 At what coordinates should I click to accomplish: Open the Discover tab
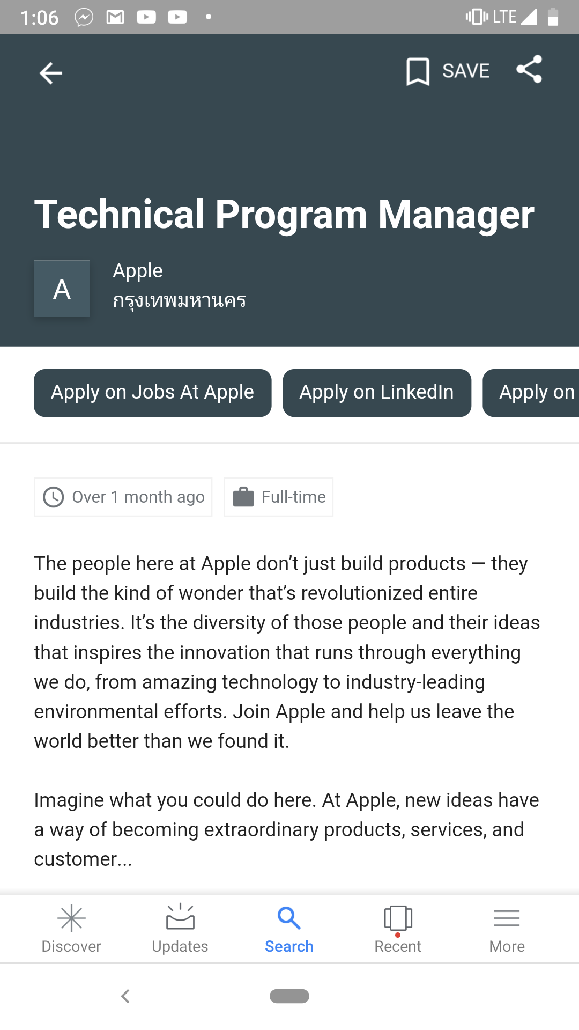pos(71,928)
